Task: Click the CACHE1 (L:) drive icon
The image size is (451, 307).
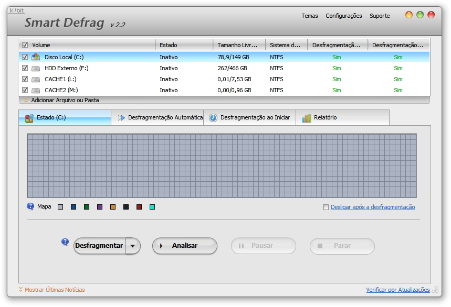Action: (36, 79)
